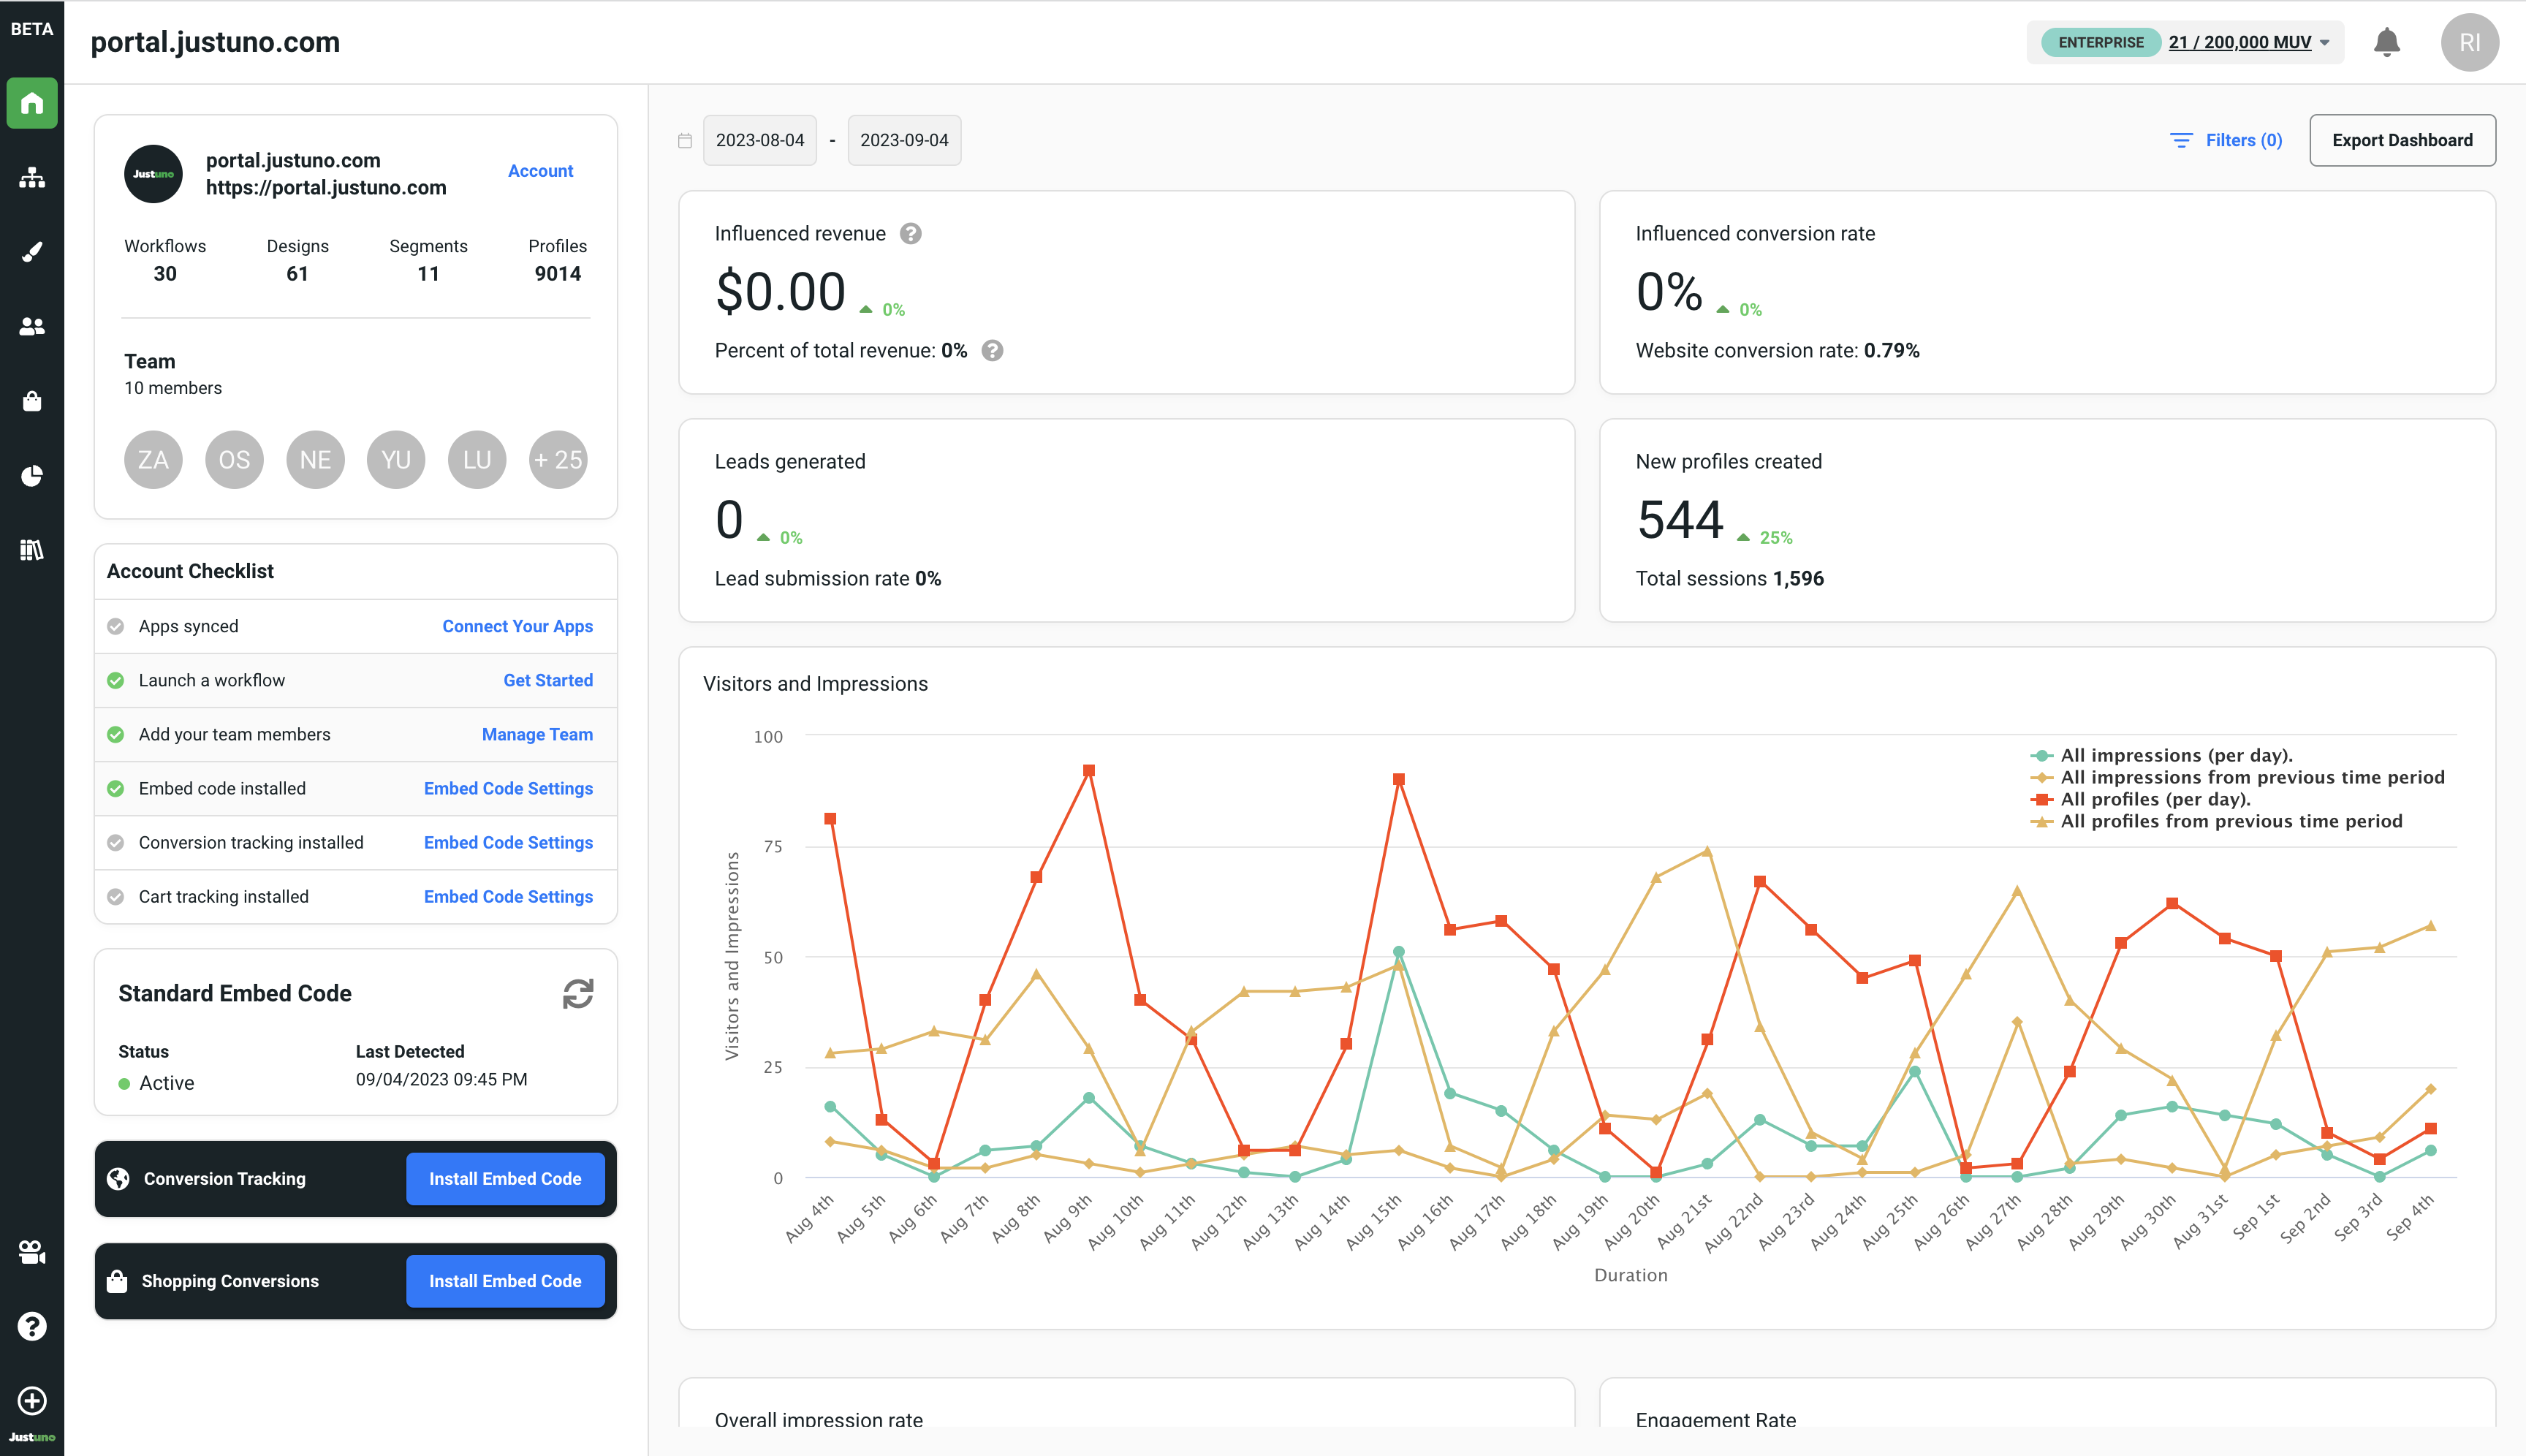This screenshot has width=2526, height=1456.
Task: Click the start date field 2023-08-04
Action: pos(759,140)
